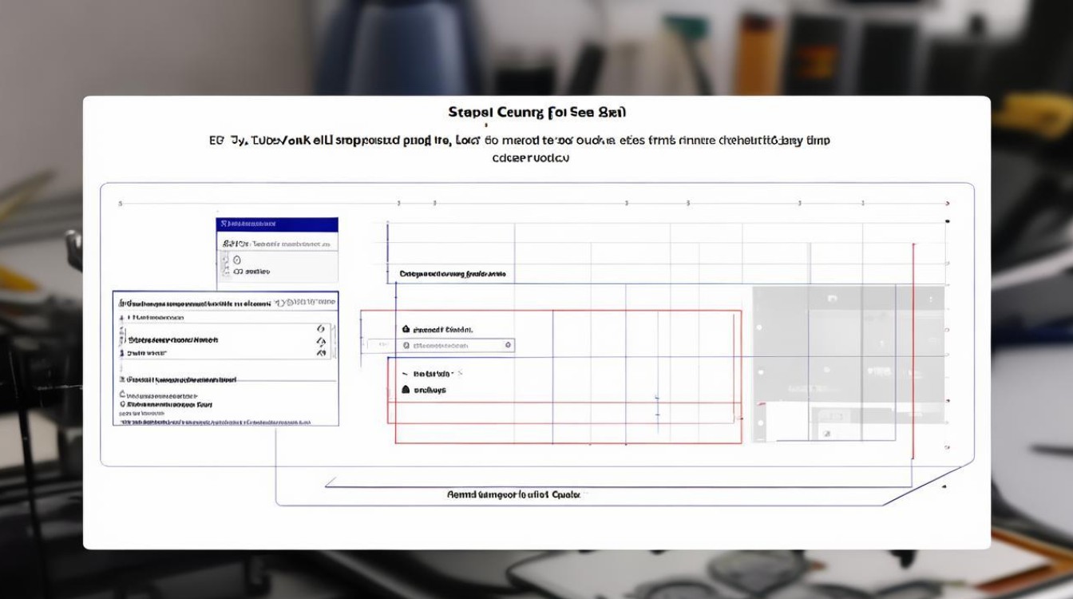This screenshot has height=599, width=1073.
Task: Click the middle icon in the list's right column
Action: (321, 340)
